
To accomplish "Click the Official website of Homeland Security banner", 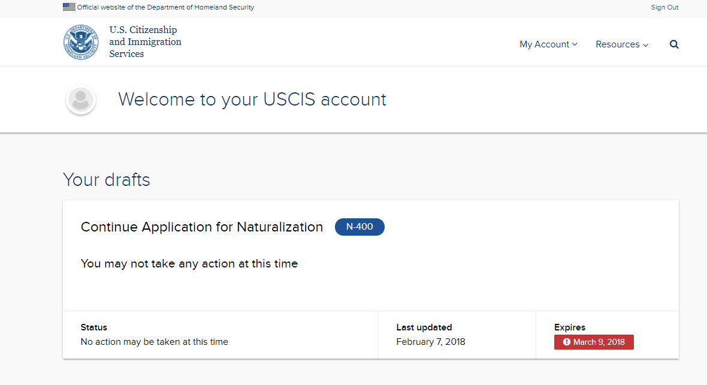I will click(165, 7).
